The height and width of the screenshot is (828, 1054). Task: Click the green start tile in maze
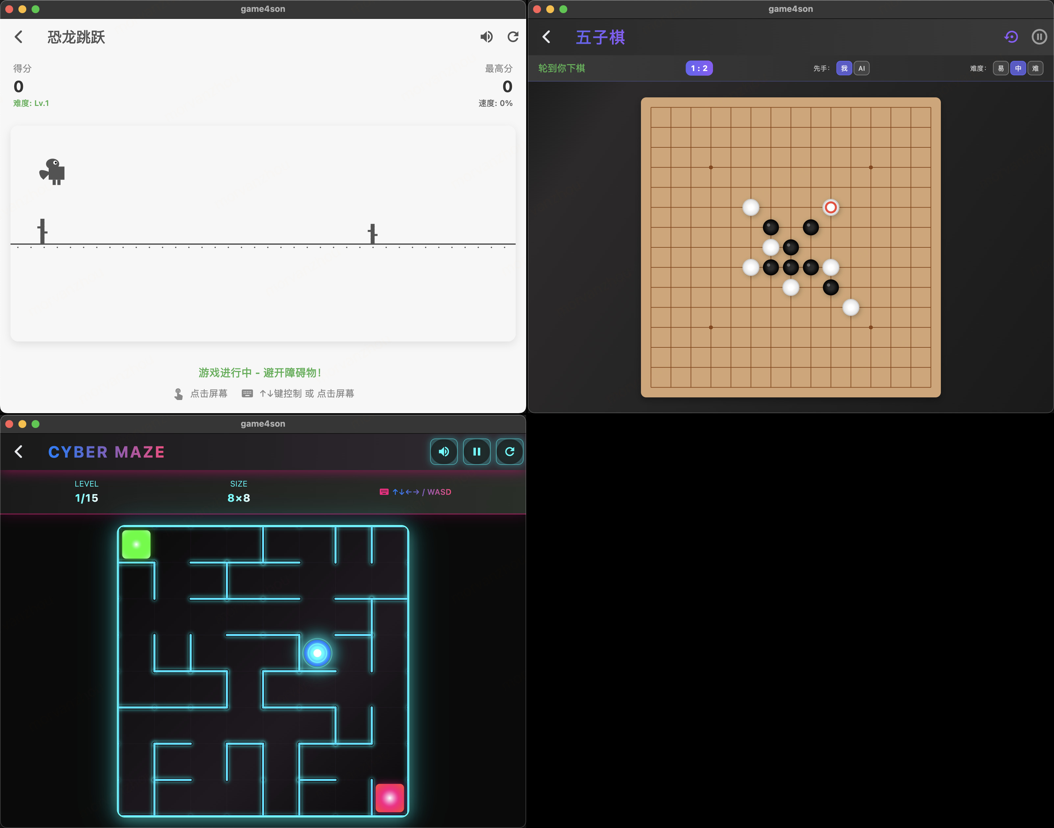click(x=136, y=544)
